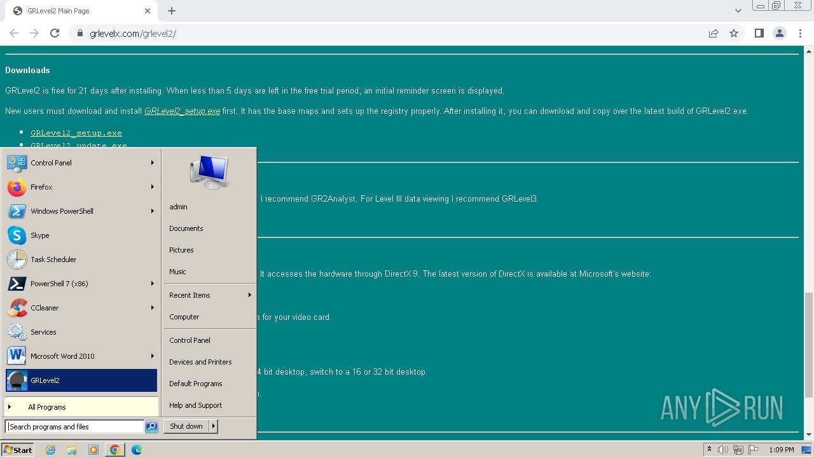The width and height of the screenshot is (814, 458).
Task: Open the volume speaker tray icon
Action: pyautogui.click(x=723, y=450)
